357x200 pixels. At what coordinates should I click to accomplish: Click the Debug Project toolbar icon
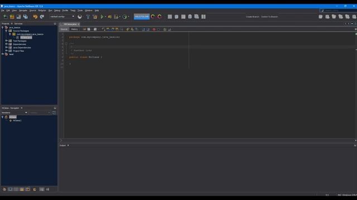110,17
